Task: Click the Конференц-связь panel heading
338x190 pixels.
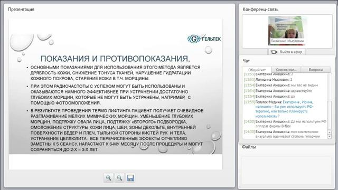Action: (260, 9)
